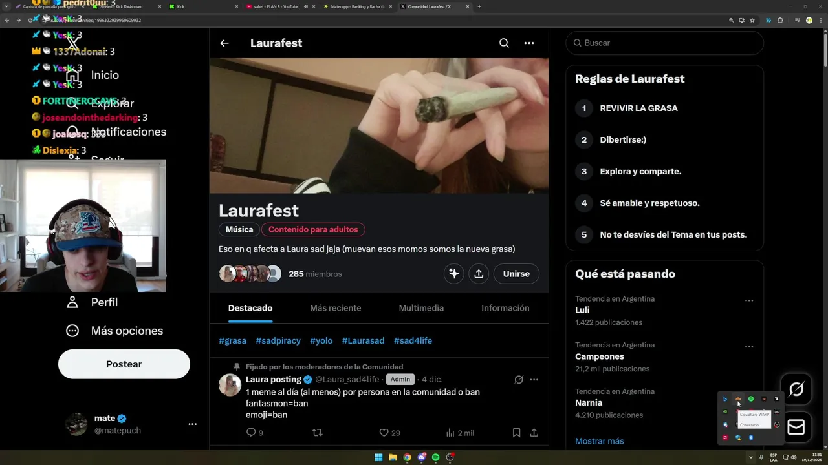The width and height of the screenshot is (828, 465).
Task: Join the community with Unirse button
Action: [x=516, y=274]
